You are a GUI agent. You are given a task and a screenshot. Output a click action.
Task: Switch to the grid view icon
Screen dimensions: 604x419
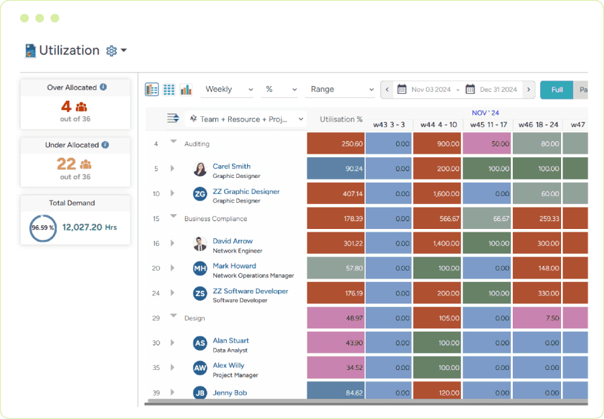click(x=168, y=89)
